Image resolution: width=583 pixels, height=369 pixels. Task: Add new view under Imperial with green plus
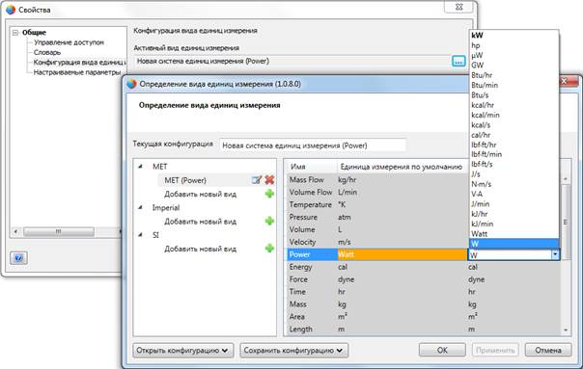tap(269, 221)
